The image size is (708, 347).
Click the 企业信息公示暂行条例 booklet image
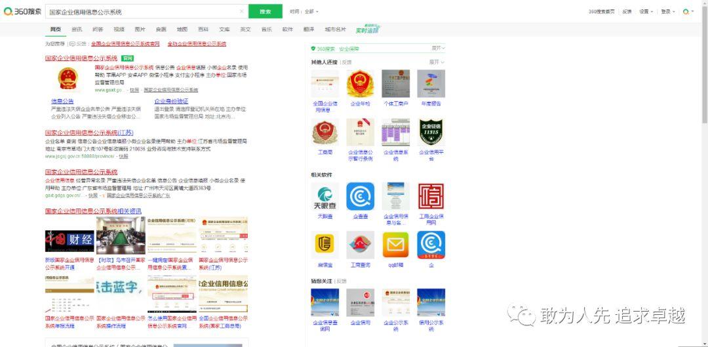[361, 133]
